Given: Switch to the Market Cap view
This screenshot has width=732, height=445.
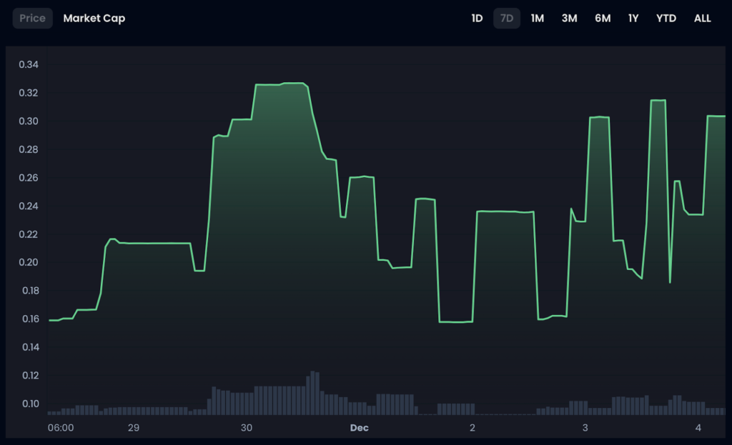Looking at the screenshot, I should click(x=94, y=19).
